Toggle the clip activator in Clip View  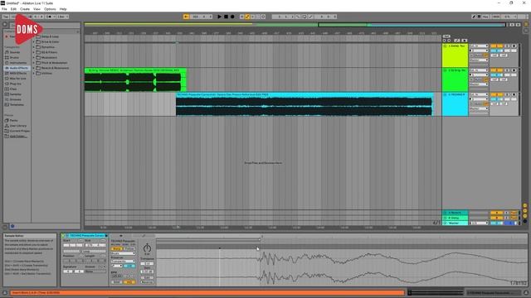pos(63,235)
